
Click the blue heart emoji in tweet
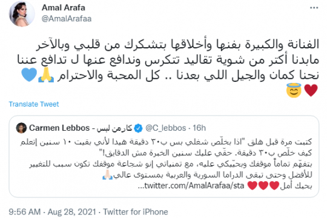point(29,74)
